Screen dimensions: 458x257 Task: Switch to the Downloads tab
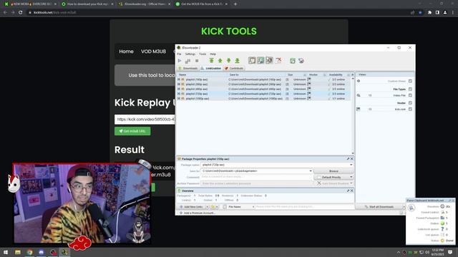[x=187, y=69]
